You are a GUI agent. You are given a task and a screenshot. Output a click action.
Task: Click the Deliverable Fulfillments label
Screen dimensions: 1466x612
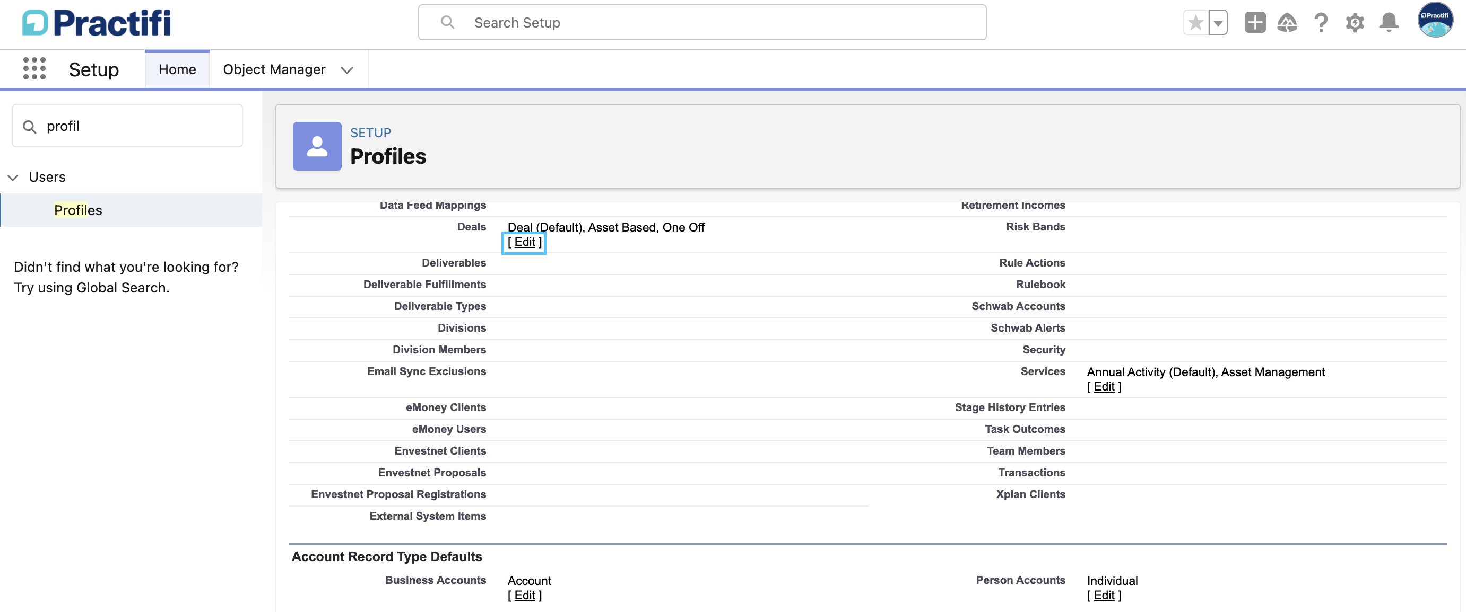(x=424, y=284)
